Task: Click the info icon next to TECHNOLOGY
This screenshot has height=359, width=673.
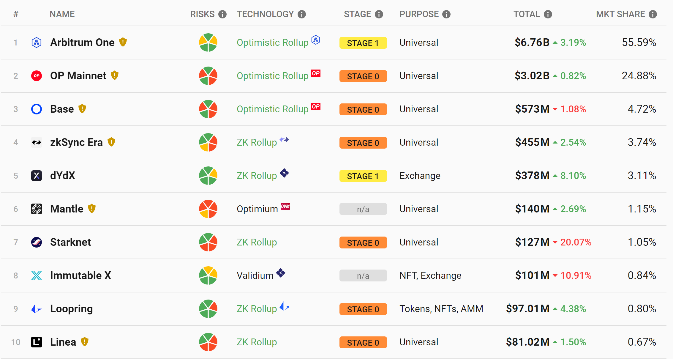Action: point(302,14)
